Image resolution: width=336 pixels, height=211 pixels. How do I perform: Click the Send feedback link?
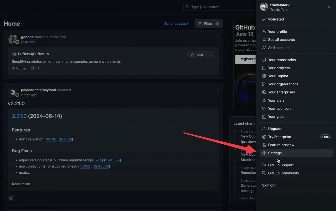pyautogui.click(x=176, y=24)
